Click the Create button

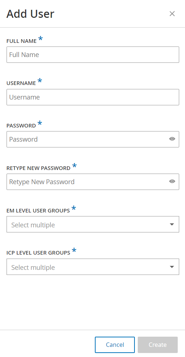(158, 345)
